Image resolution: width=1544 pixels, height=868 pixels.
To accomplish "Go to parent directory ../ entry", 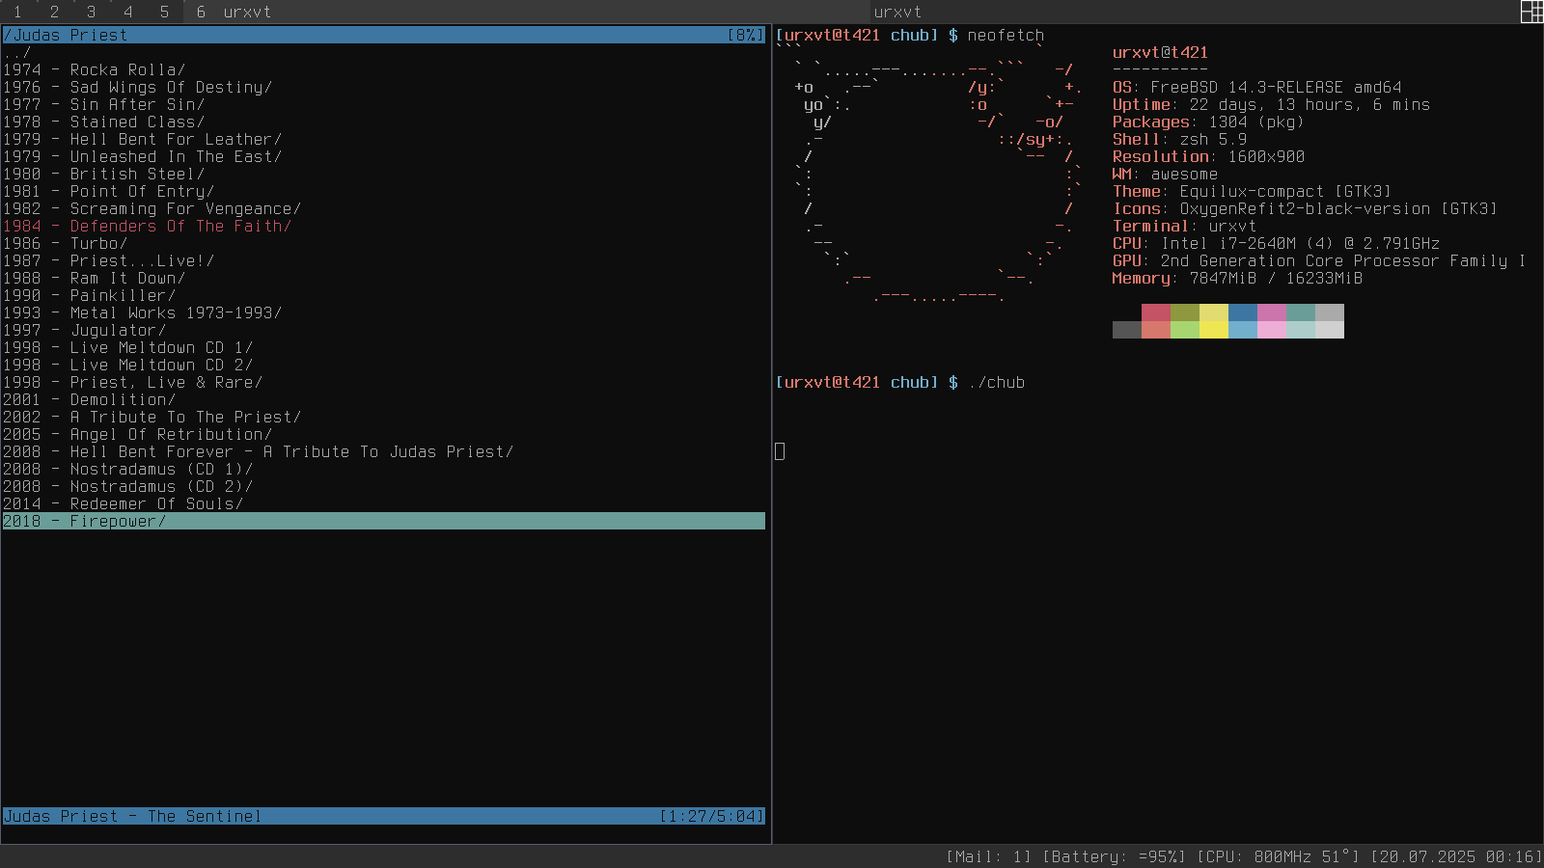I will pyautogui.click(x=17, y=52).
